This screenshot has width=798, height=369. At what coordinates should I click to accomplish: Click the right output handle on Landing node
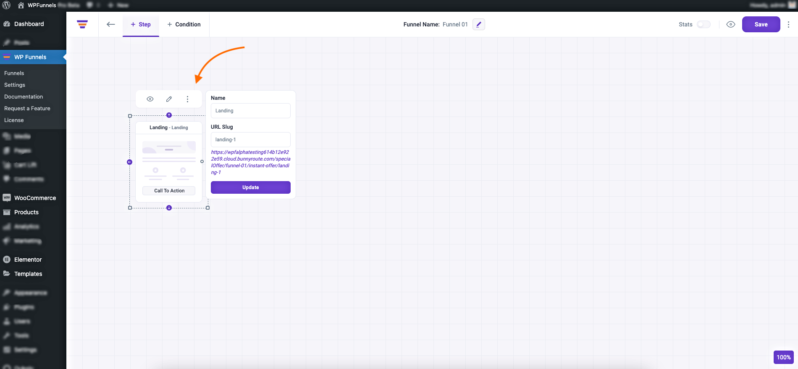202,161
